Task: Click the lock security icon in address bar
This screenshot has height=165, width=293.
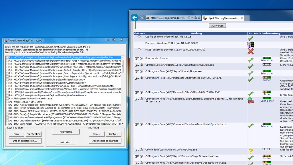Action: [x=195, y=18]
